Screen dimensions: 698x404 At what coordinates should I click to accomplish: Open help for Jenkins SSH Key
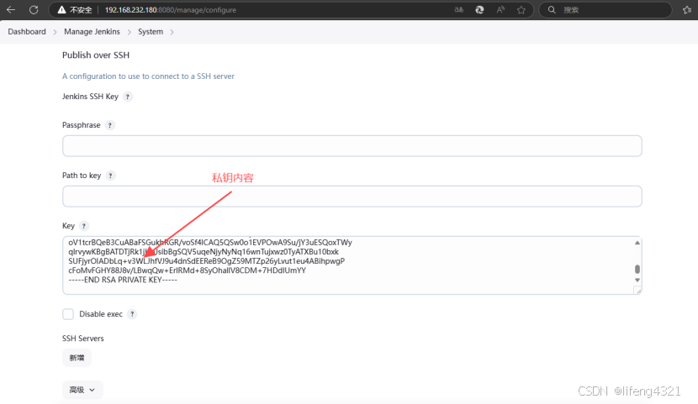pos(127,97)
